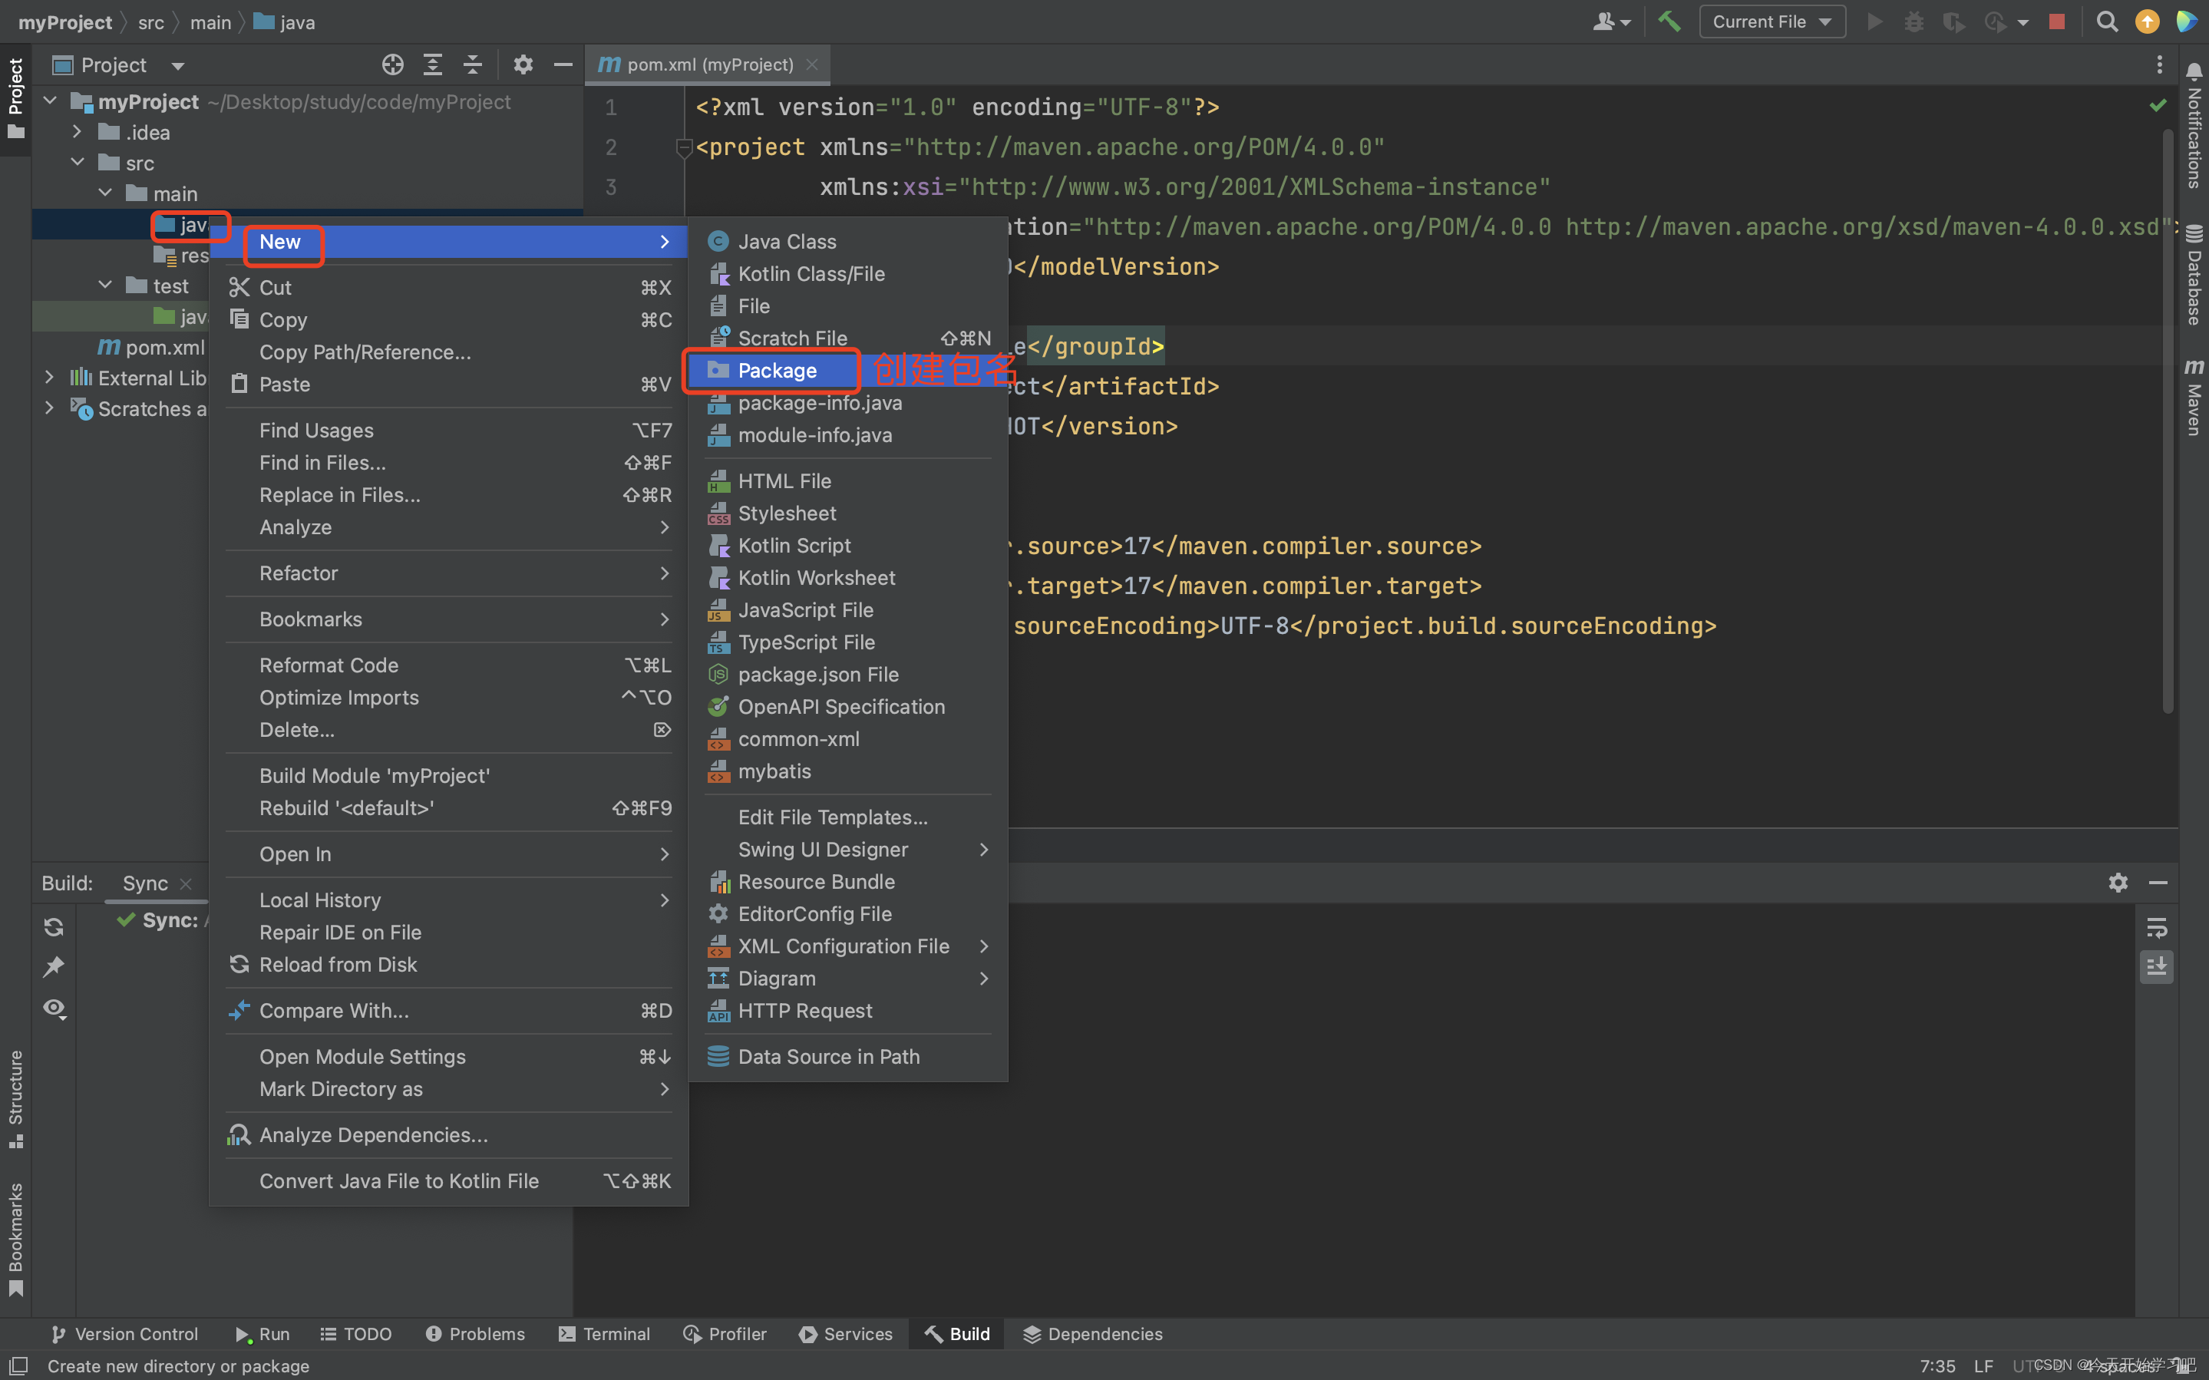This screenshot has width=2209, height=1380.
Task: Click the Build panel settings gear
Action: pyautogui.click(x=2118, y=883)
